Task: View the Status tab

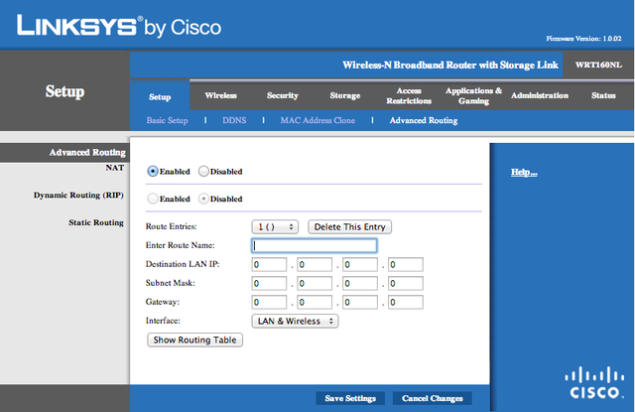Action: point(603,95)
